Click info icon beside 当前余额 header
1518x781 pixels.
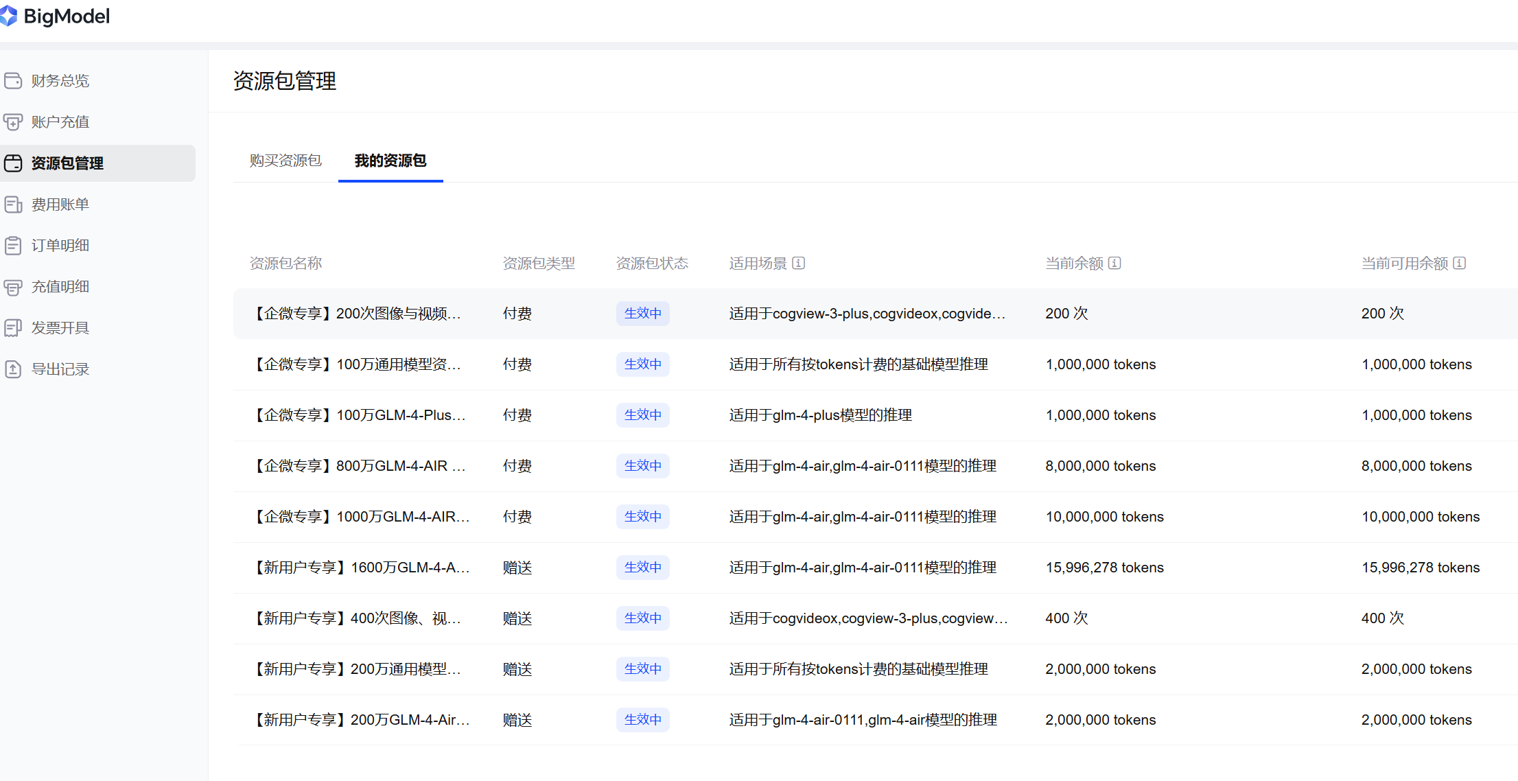[x=1115, y=263]
